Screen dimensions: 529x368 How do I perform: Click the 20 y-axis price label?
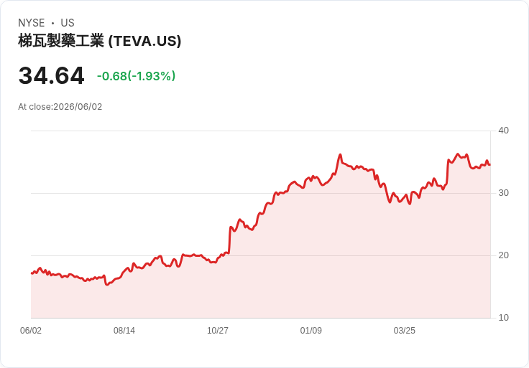pyautogui.click(x=503, y=255)
